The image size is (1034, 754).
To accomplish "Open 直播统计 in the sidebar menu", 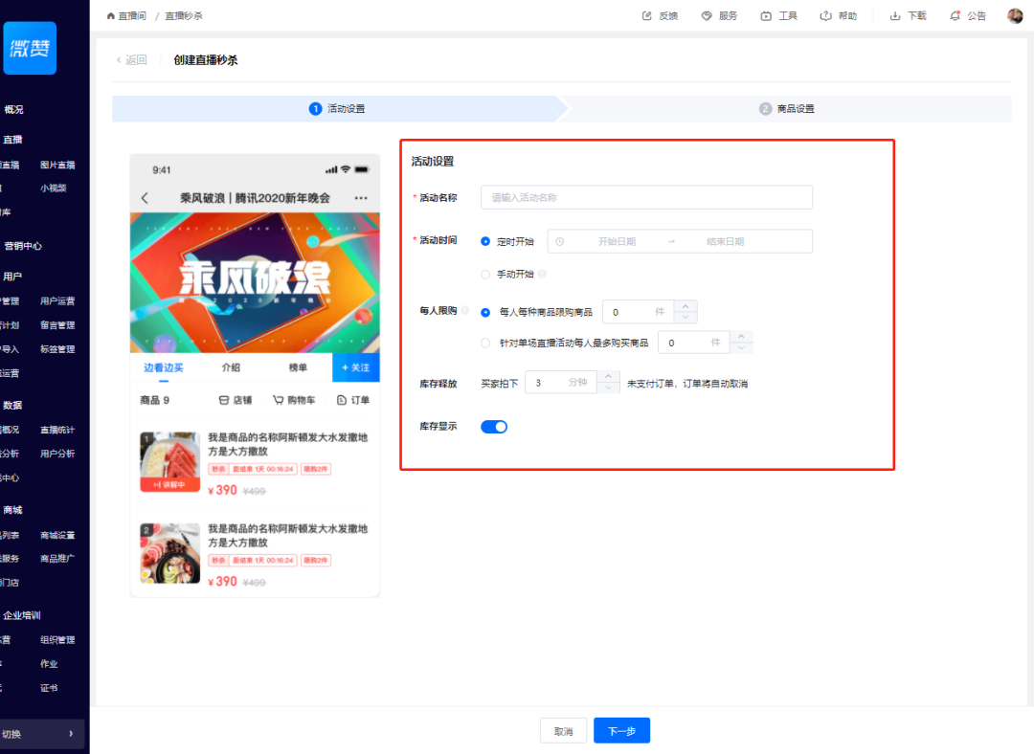I will point(57,430).
